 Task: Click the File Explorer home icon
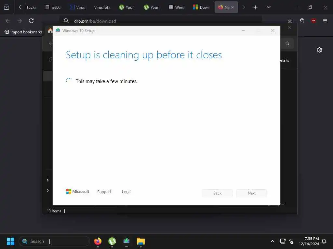click(50, 31)
